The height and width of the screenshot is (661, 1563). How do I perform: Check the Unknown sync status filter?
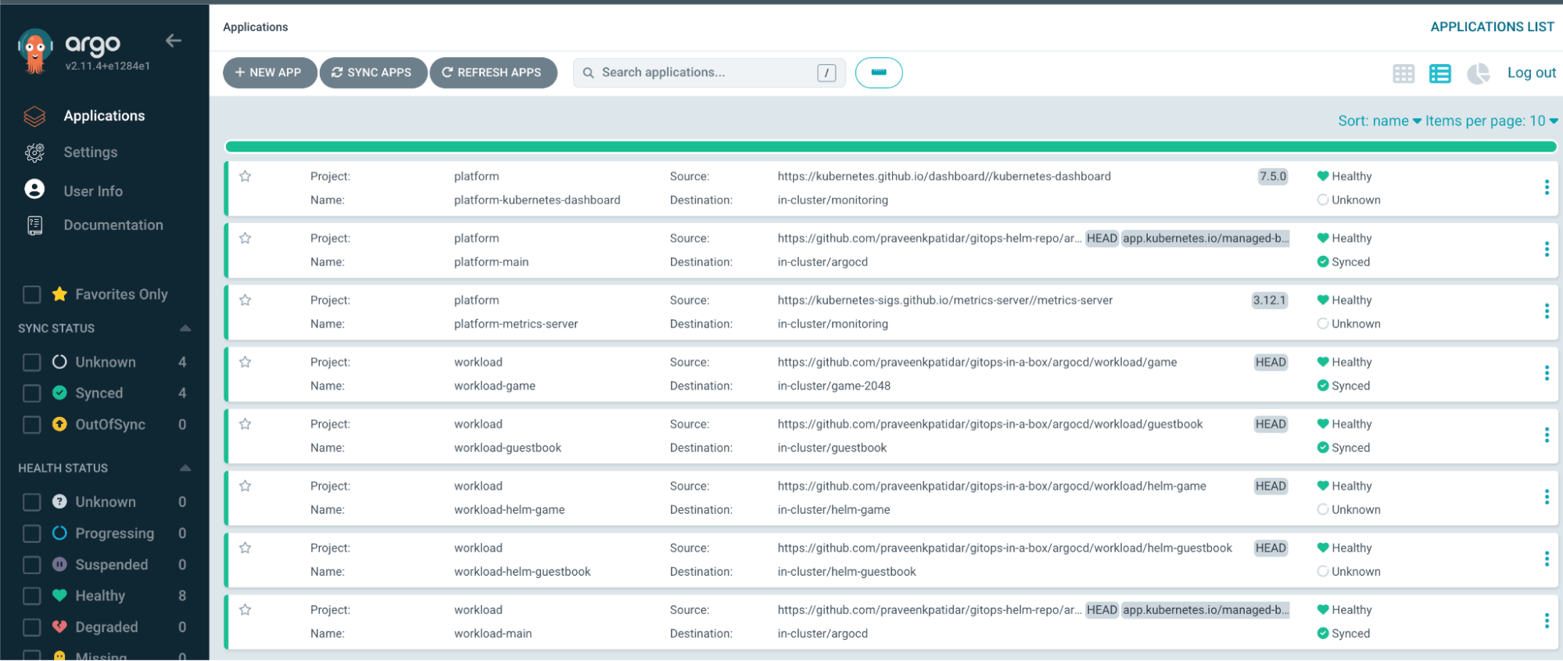pyautogui.click(x=32, y=362)
